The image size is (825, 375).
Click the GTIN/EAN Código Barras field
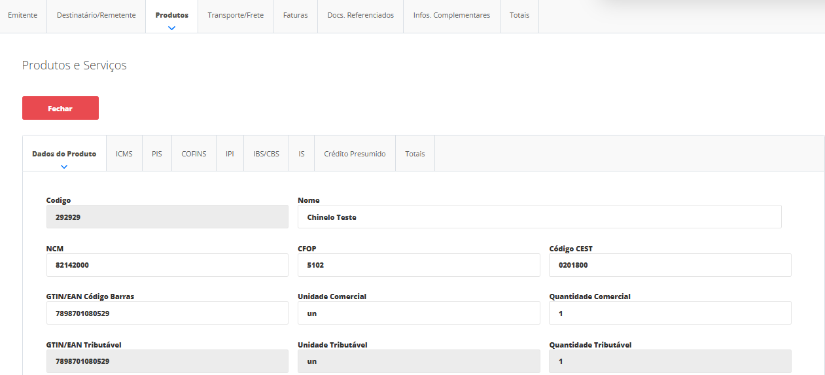[167, 313]
